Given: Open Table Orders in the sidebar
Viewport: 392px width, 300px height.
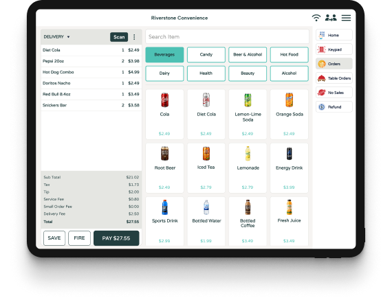Looking at the screenshot, I should tap(334, 78).
